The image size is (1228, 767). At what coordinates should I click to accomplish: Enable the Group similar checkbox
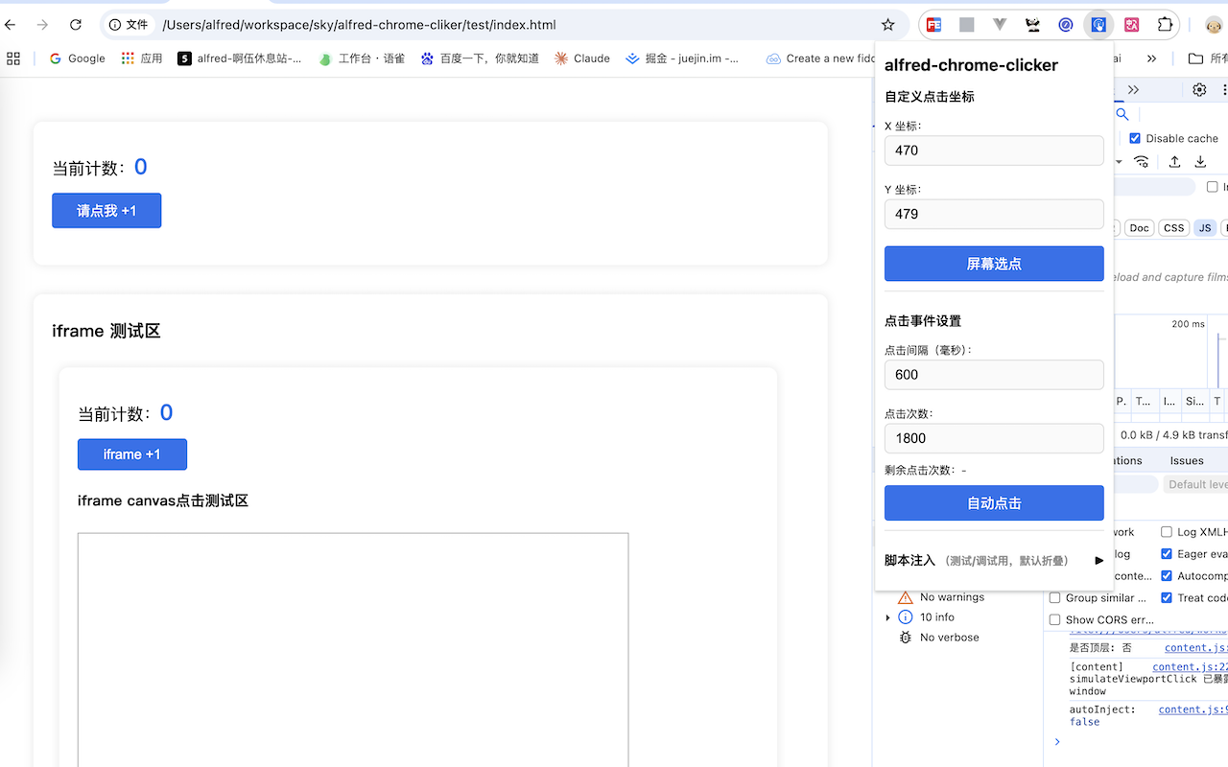point(1054,598)
